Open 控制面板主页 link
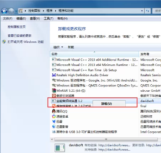The height and width of the screenshot is (153, 161). [16, 27]
